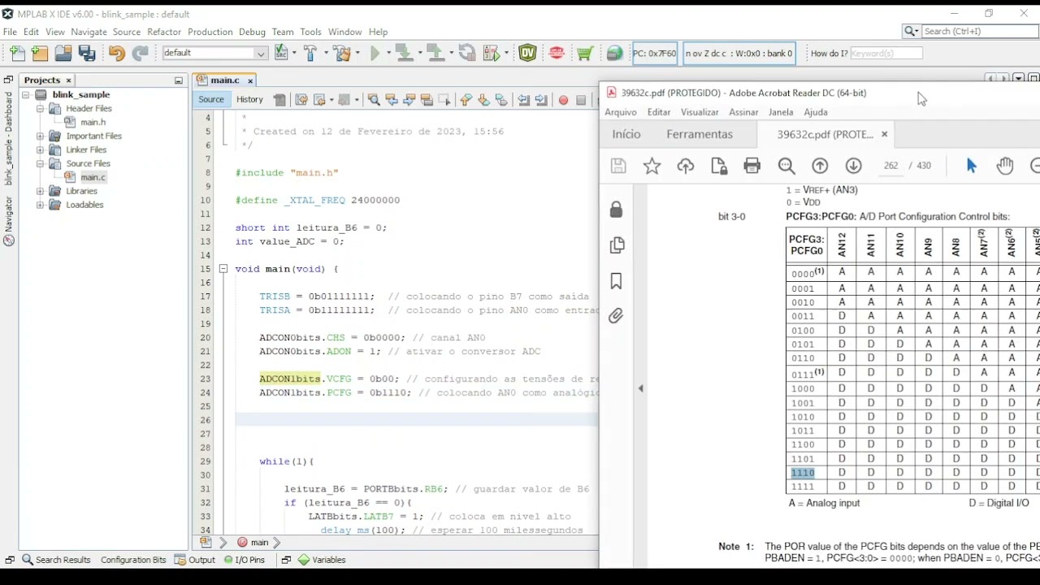This screenshot has height=585, width=1040.
Task: Click the New File toolbar icon
Action: point(17,54)
